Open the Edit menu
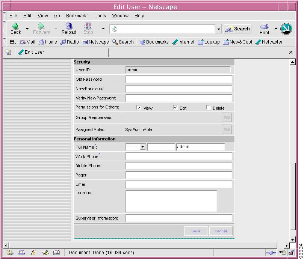This screenshot has width=304, height=259. (x=27, y=16)
